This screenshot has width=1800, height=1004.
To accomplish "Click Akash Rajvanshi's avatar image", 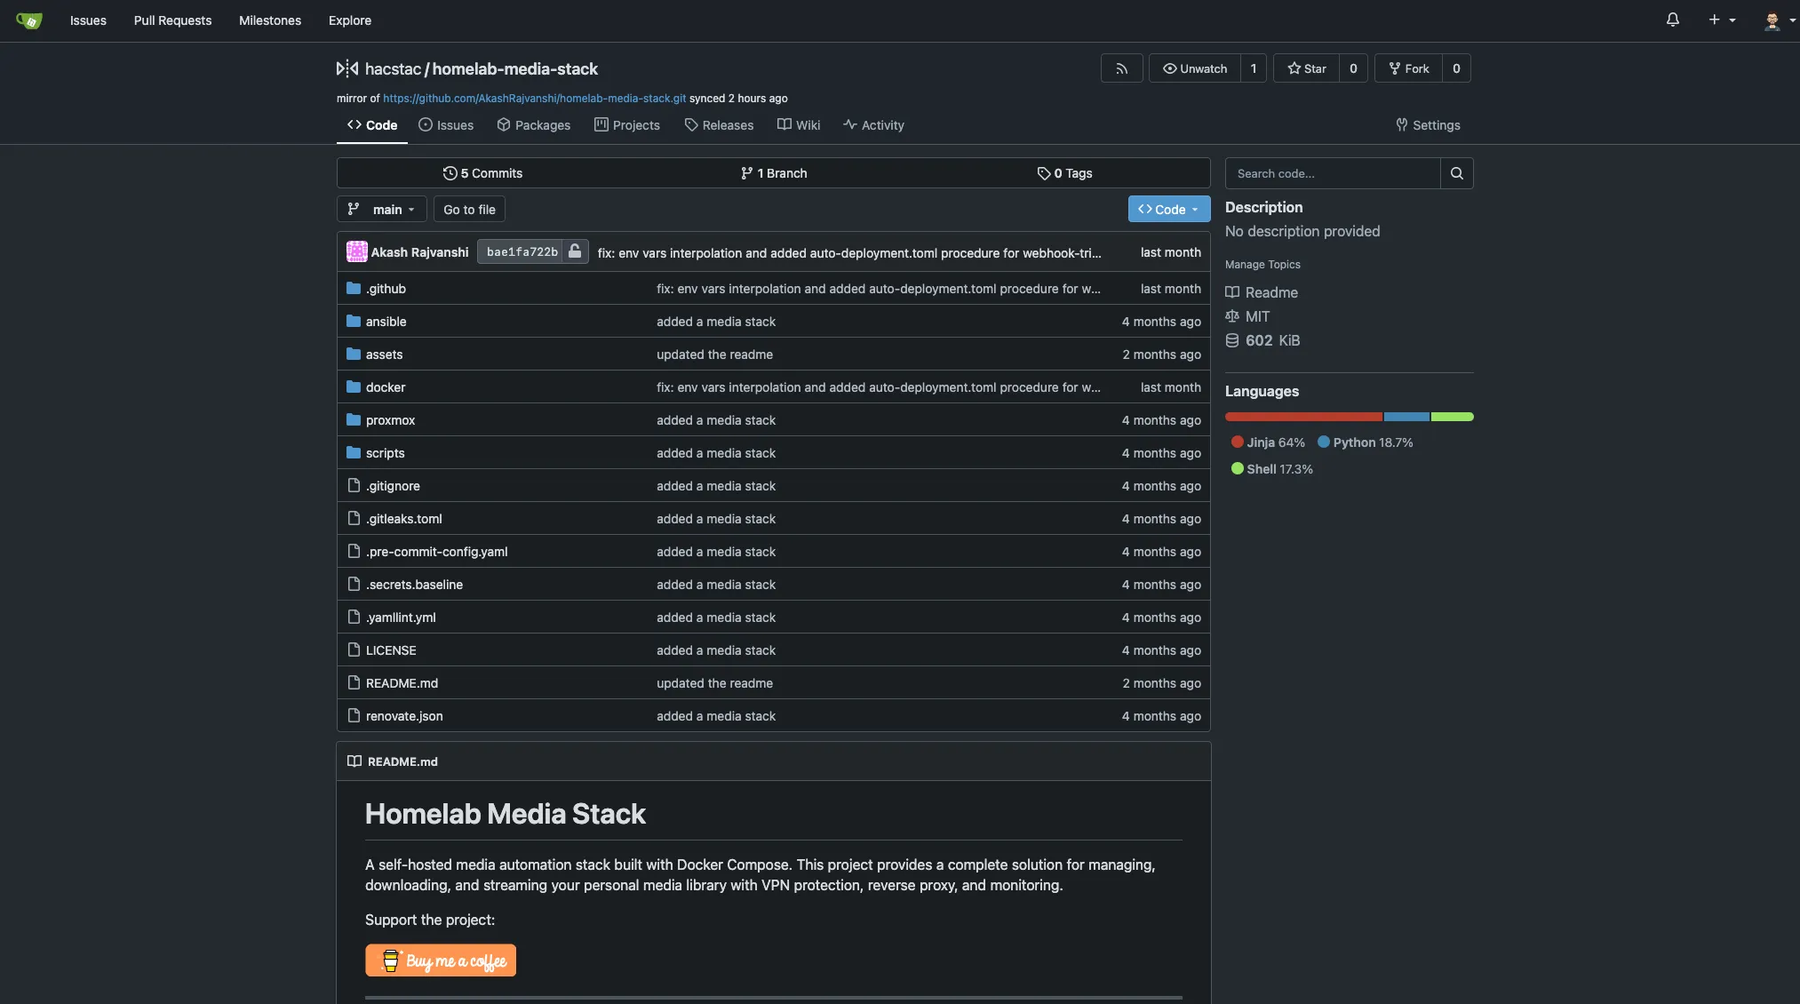I will pos(356,252).
